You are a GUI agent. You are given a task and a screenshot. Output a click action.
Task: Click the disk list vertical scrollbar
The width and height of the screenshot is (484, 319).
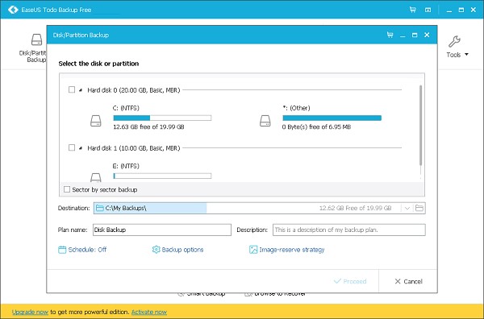click(x=420, y=126)
